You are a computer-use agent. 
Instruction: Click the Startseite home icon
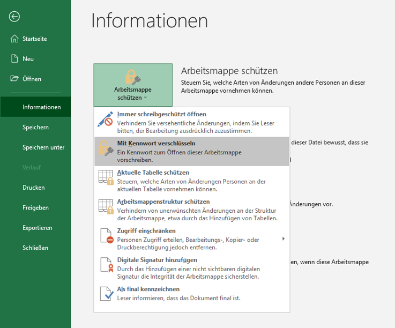14,39
